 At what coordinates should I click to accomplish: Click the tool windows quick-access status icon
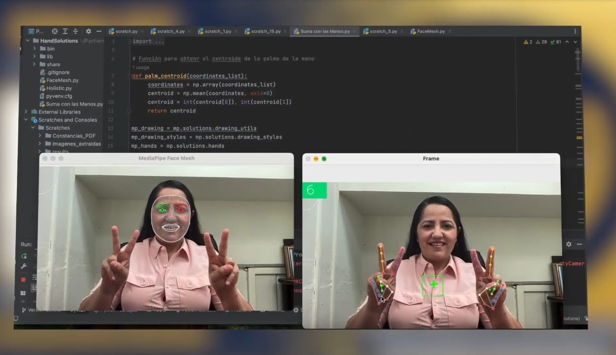16,318
